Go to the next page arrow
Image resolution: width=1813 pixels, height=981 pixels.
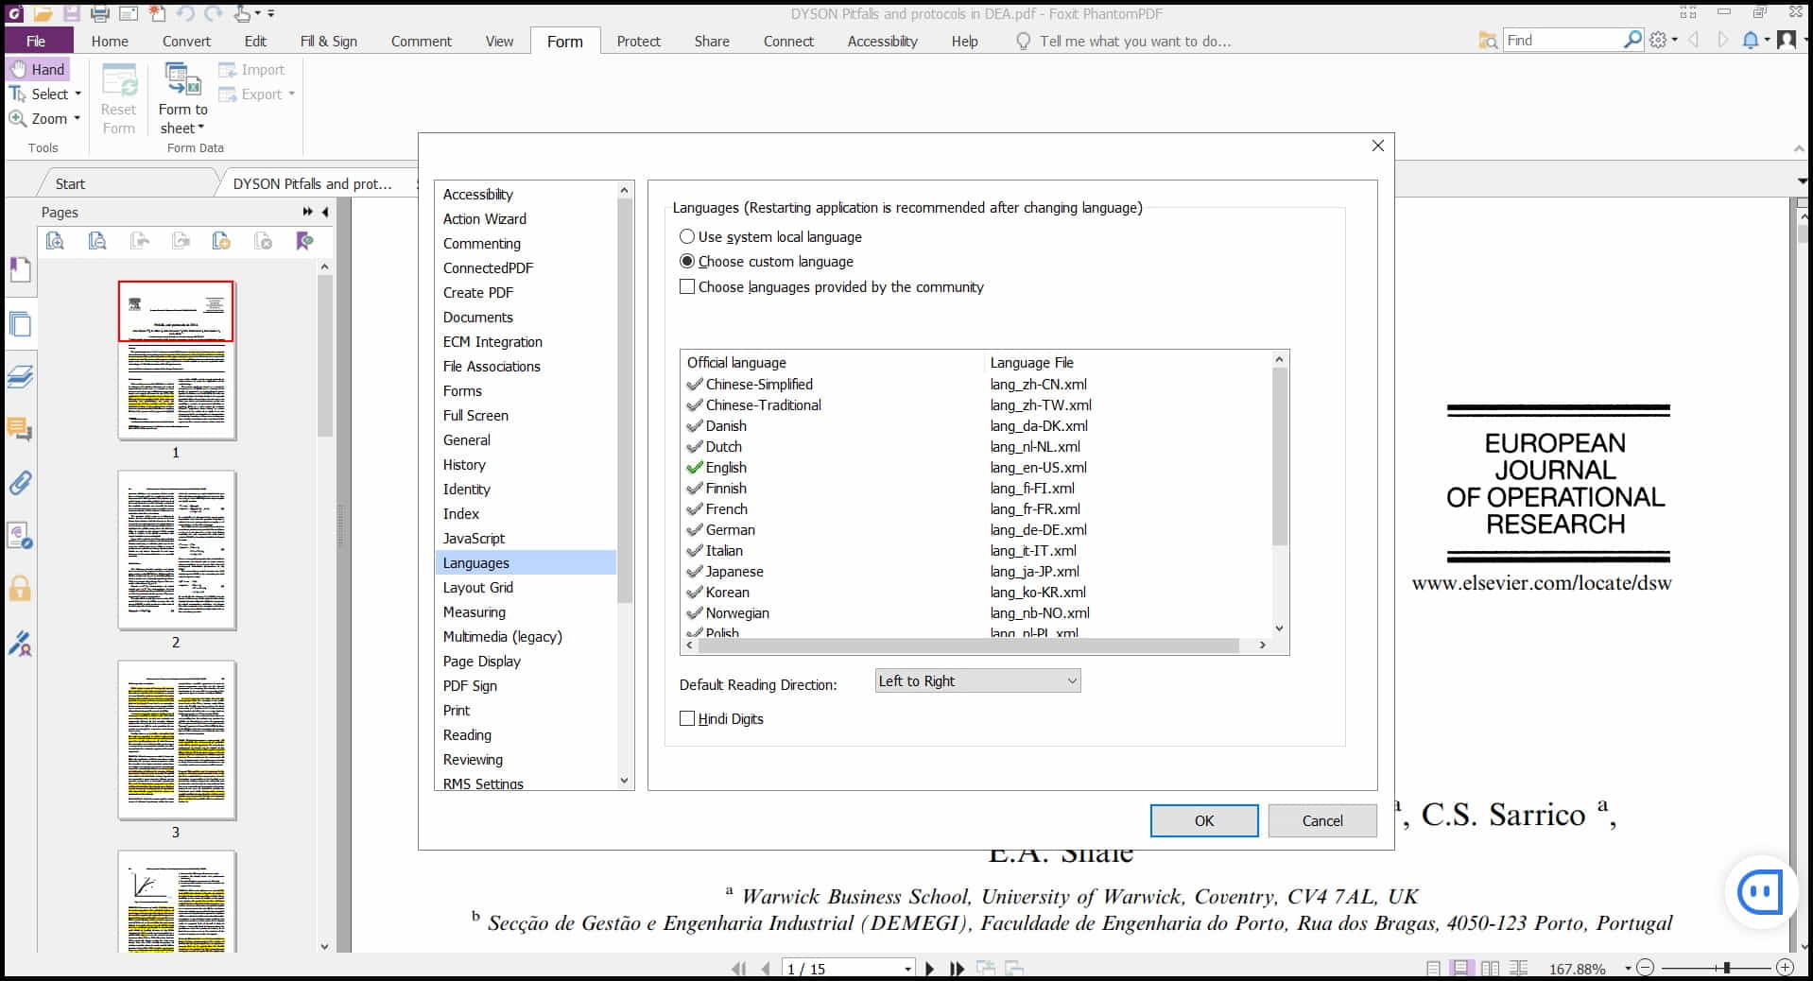click(930, 969)
